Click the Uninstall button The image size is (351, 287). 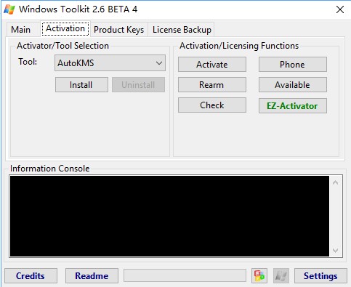click(x=138, y=85)
